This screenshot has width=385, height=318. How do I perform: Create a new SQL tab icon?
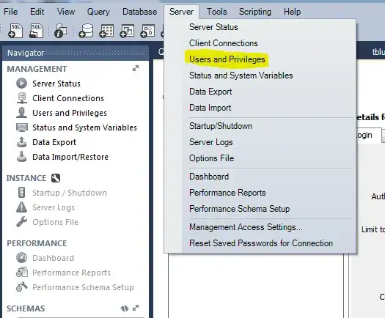(15, 31)
